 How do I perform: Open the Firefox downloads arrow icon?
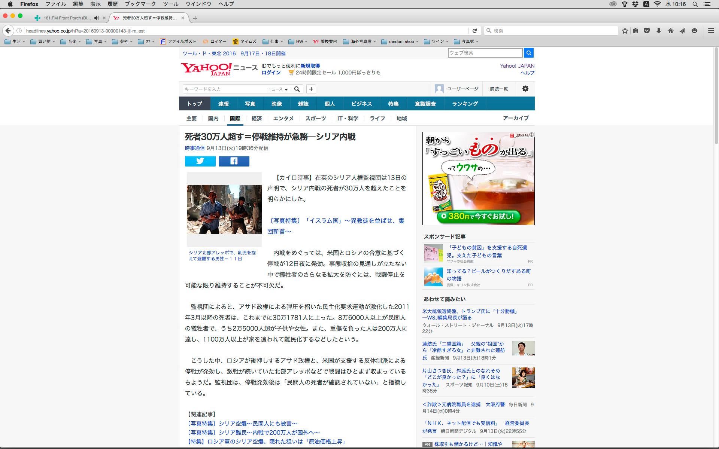[x=658, y=31]
